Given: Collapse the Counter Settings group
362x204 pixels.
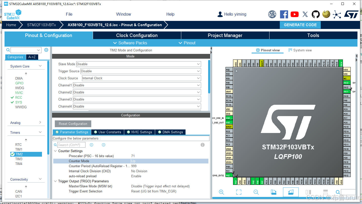Looking at the screenshot, I should 56,151.
